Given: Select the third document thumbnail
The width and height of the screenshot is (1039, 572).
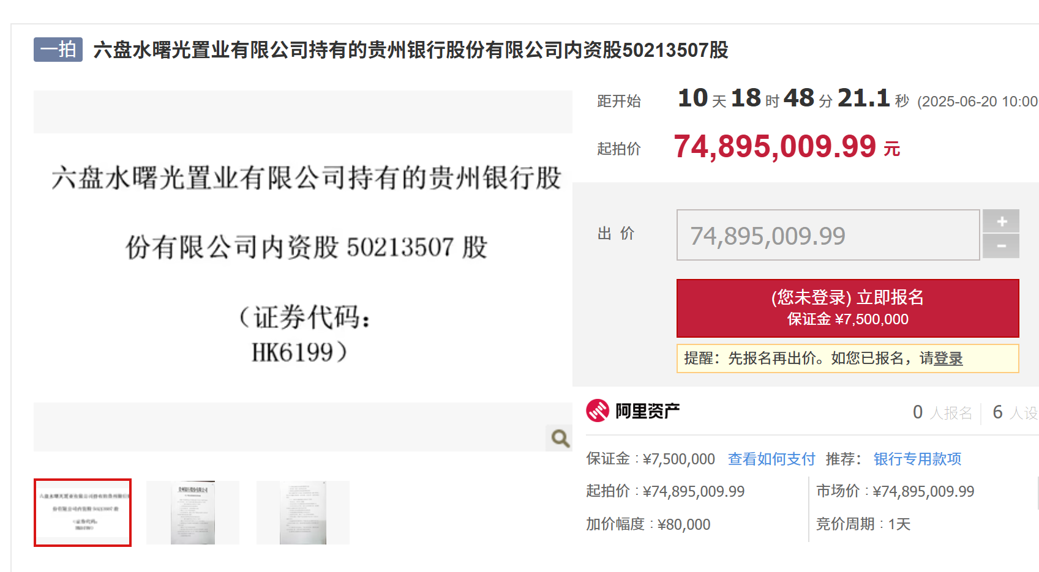Looking at the screenshot, I should coord(303,512).
